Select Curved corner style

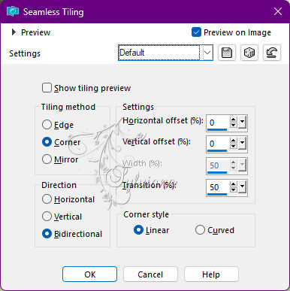pos(200,230)
